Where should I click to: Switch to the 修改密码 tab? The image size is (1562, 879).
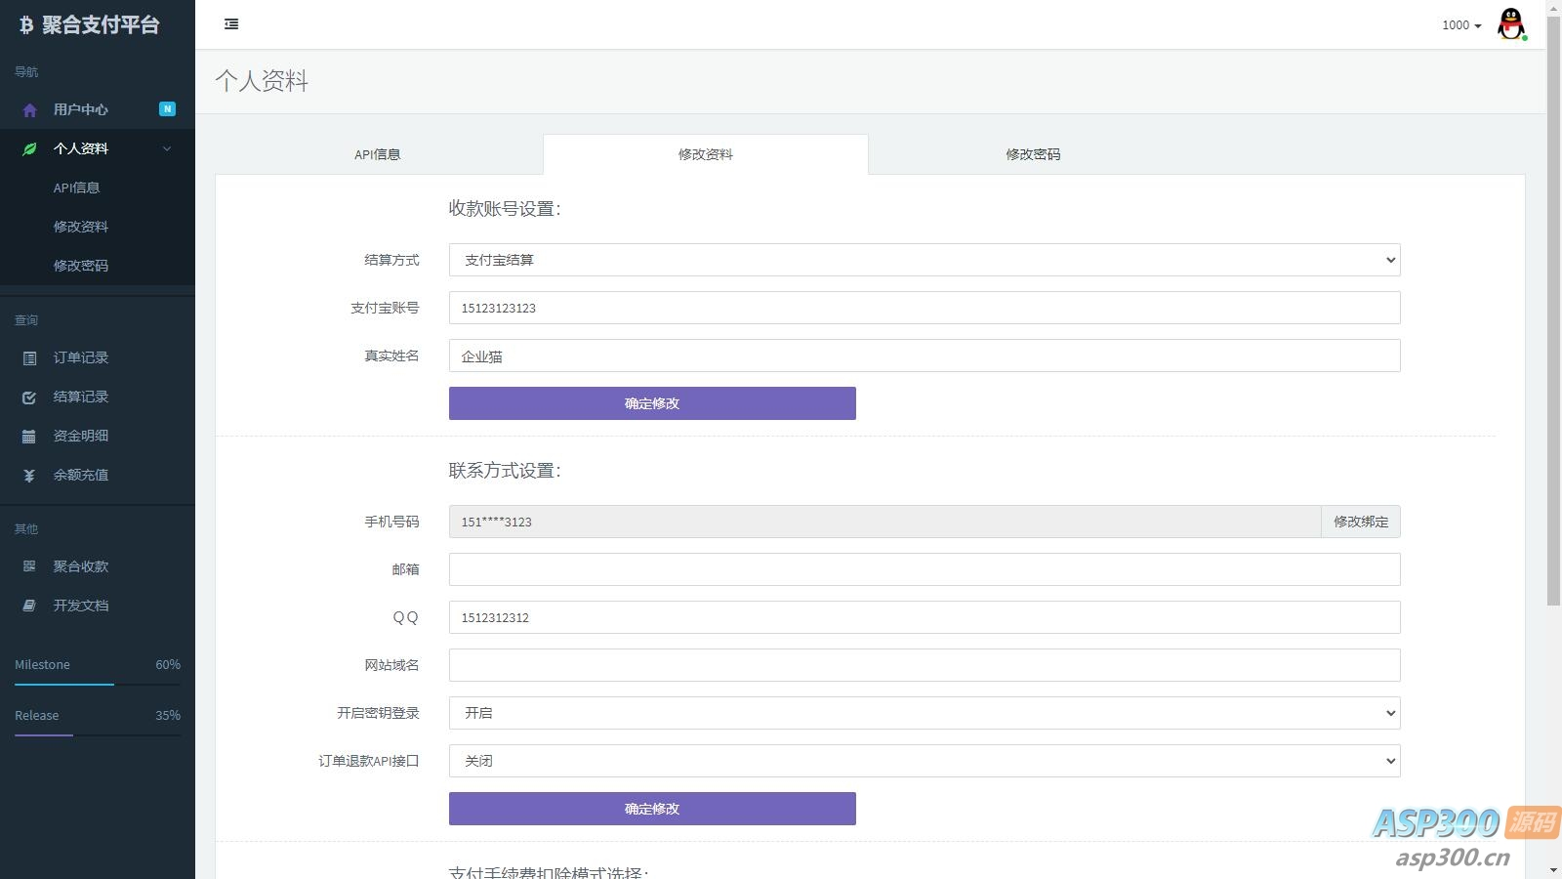(x=1033, y=154)
